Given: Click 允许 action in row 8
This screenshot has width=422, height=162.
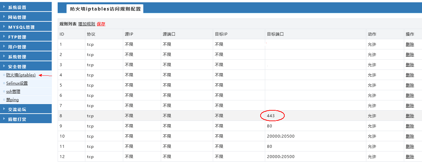Looking at the screenshot, I should tap(372, 116).
